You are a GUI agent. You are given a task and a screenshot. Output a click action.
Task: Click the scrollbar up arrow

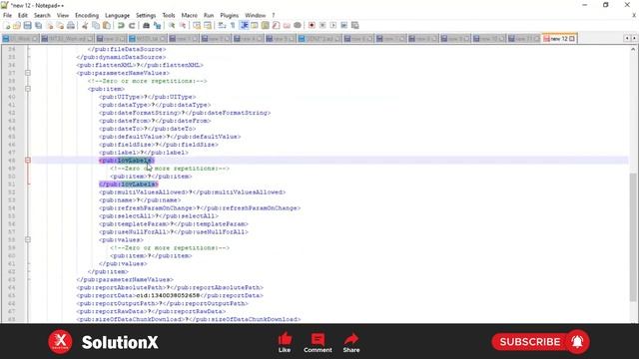(633, 49)
